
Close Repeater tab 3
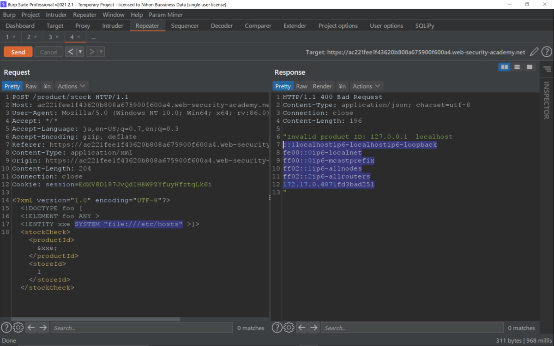pos(57,37)
